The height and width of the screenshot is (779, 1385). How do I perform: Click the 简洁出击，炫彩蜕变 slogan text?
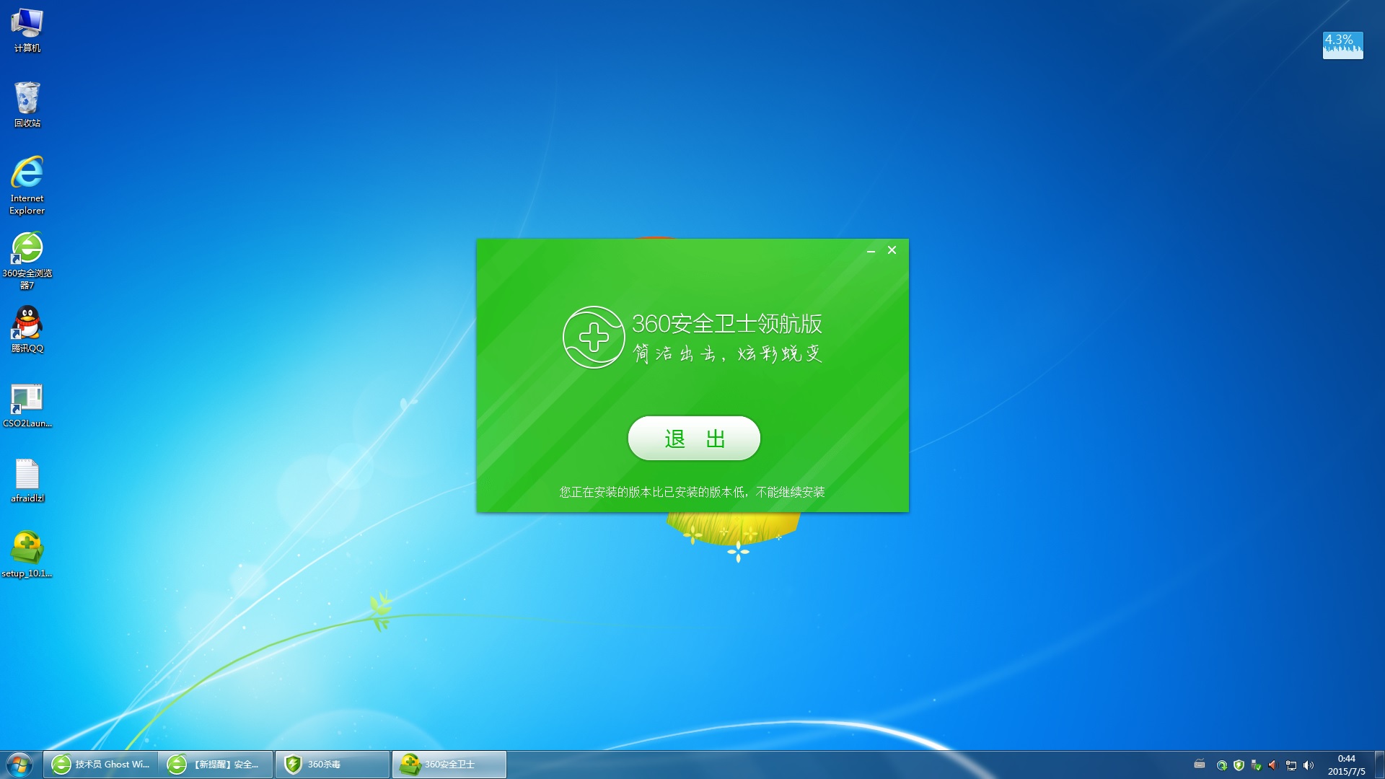click(x=728, y=353)
